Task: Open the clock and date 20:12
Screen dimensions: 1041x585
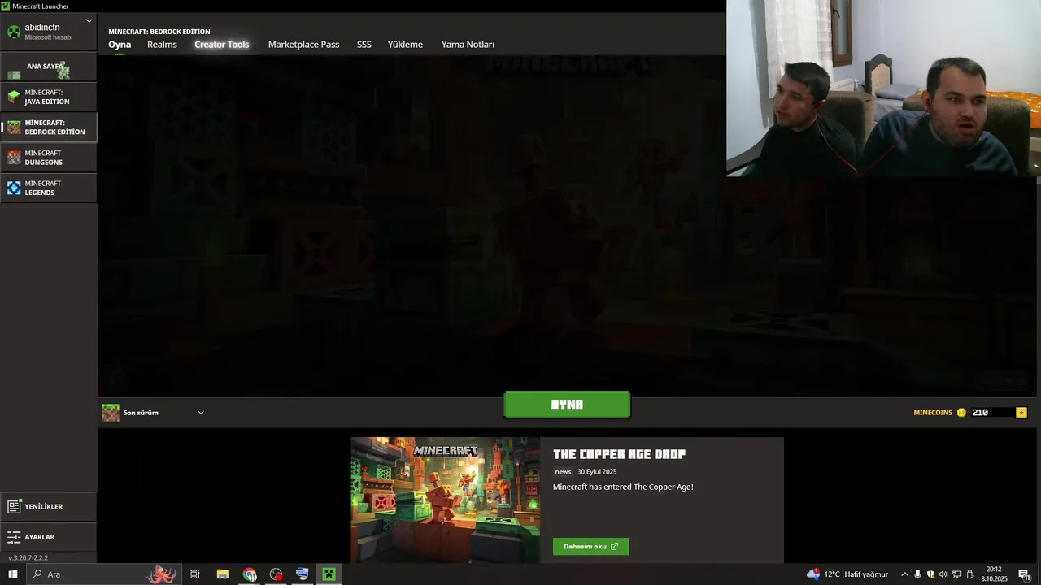Action: [994, 574]
